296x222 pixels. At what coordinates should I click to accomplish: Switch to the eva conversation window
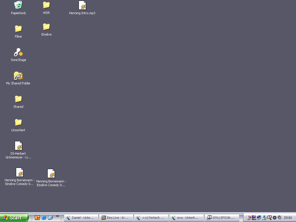pos(186,218)
